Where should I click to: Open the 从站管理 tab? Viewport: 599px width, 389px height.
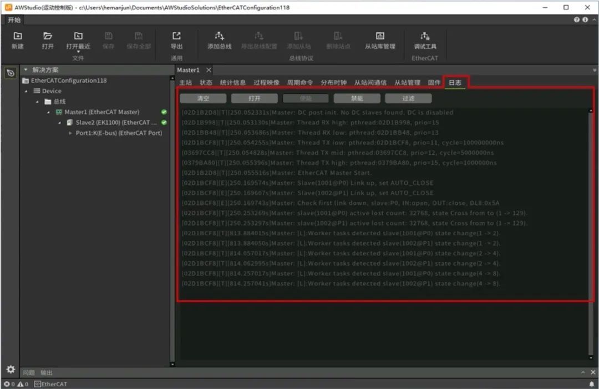click(407, 83)
